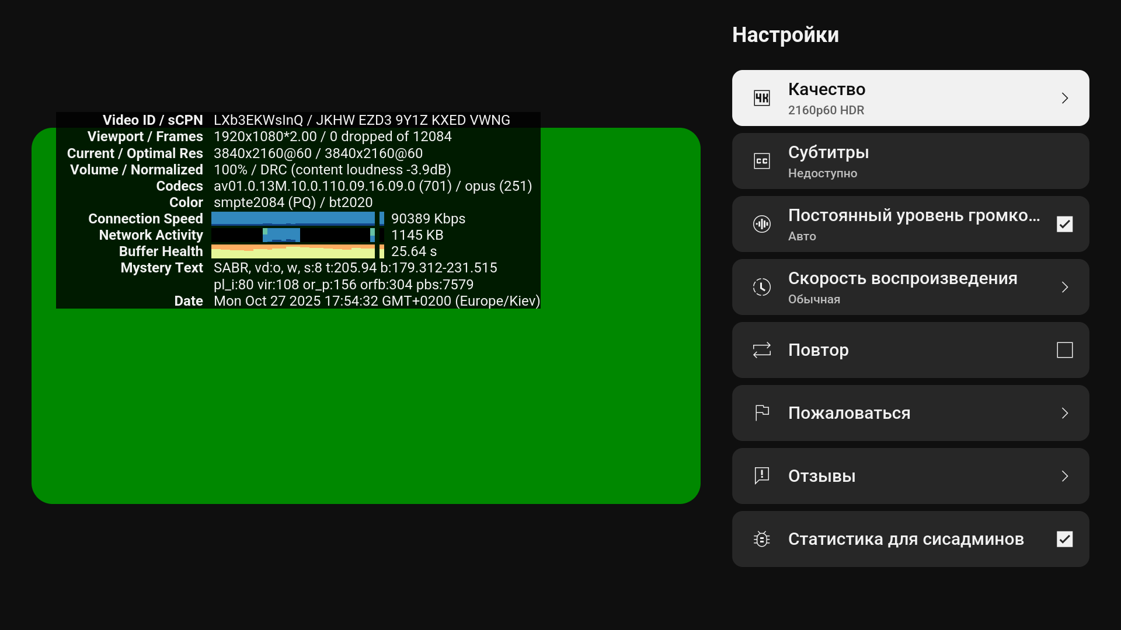1121x630 pixels.
Task: Expand the Качество chevron arrow
Action: point(1064,98)
